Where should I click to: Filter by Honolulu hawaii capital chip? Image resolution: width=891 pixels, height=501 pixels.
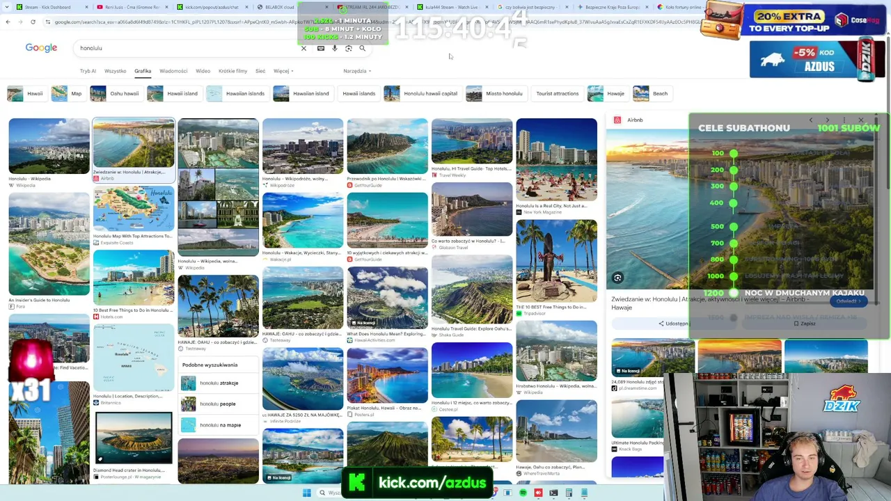pyautogui.click(x=421, y=93)
